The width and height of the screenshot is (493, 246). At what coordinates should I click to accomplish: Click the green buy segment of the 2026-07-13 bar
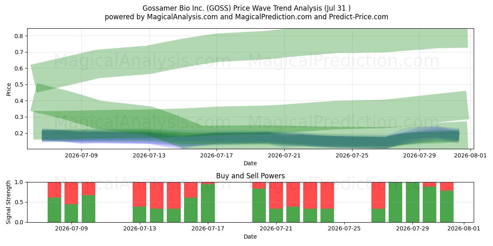pos(140,214)
